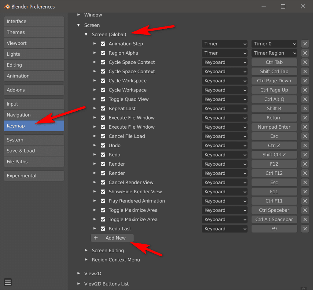The image size is (313, 290).
Task: Collapse the Screen (Global) subsection
Action: [86, 34]
